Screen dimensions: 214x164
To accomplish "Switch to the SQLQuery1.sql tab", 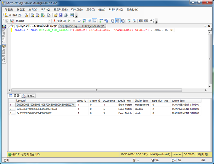I will [82, 26].
